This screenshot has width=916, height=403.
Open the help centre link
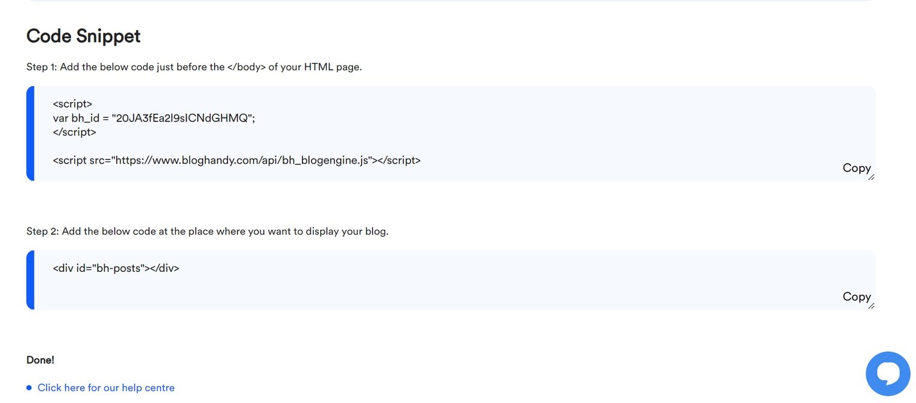click(106, 387)
